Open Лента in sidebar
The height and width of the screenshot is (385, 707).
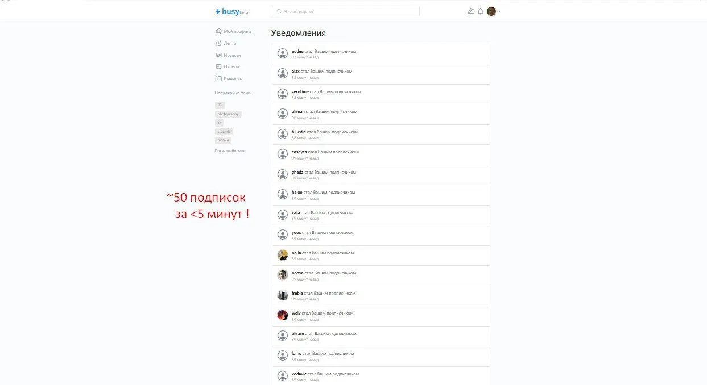(x=226, y=43)
